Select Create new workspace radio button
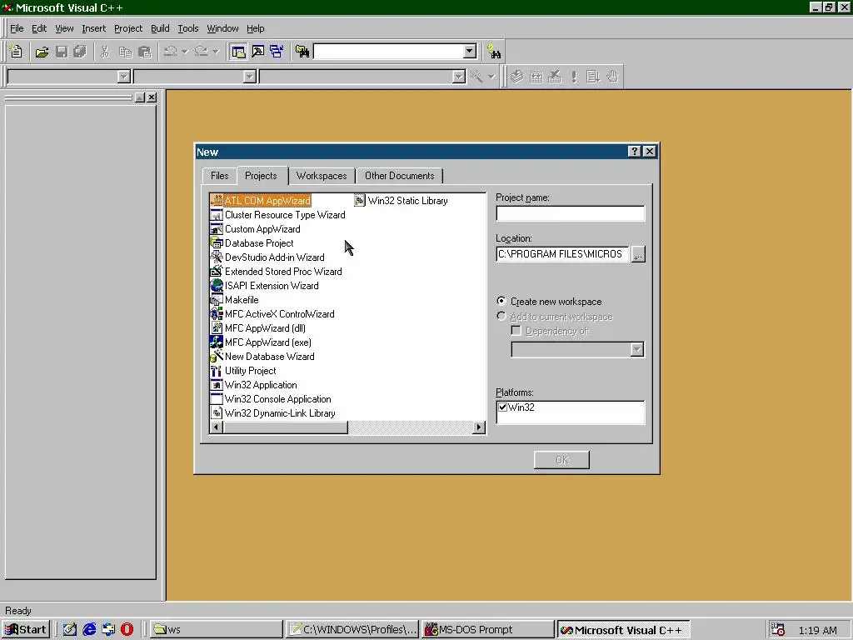This screenshot has width=853, height=640. click(501, 301)
